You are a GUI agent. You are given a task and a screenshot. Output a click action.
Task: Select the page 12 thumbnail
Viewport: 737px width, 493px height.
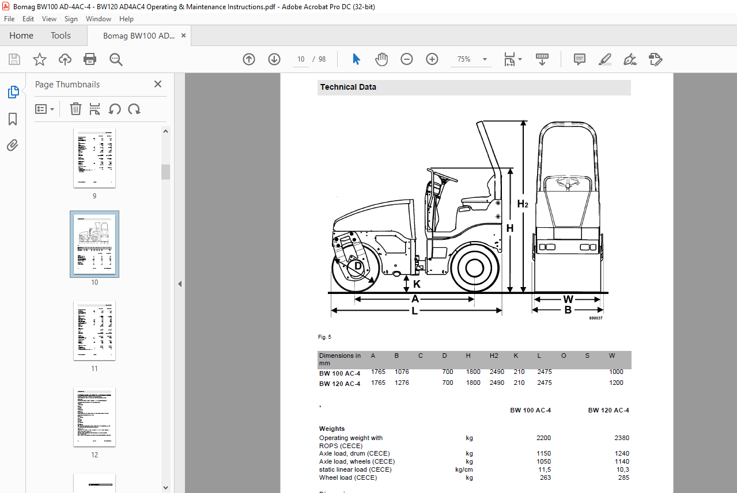pyautogui.click(x=95, y=417)
